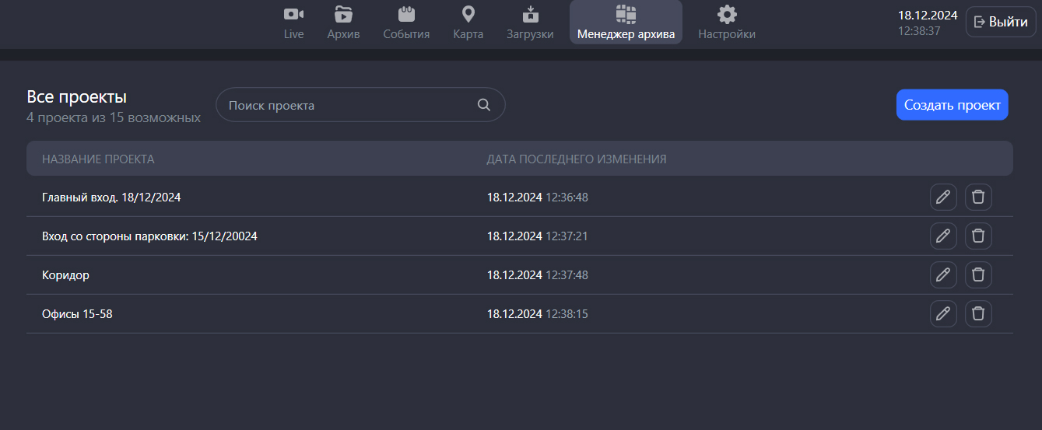The height and width of the screenshot is (430, 1042).
Task: Click the 'Выйти' logout button
Action: click(x=1001, y=22)
